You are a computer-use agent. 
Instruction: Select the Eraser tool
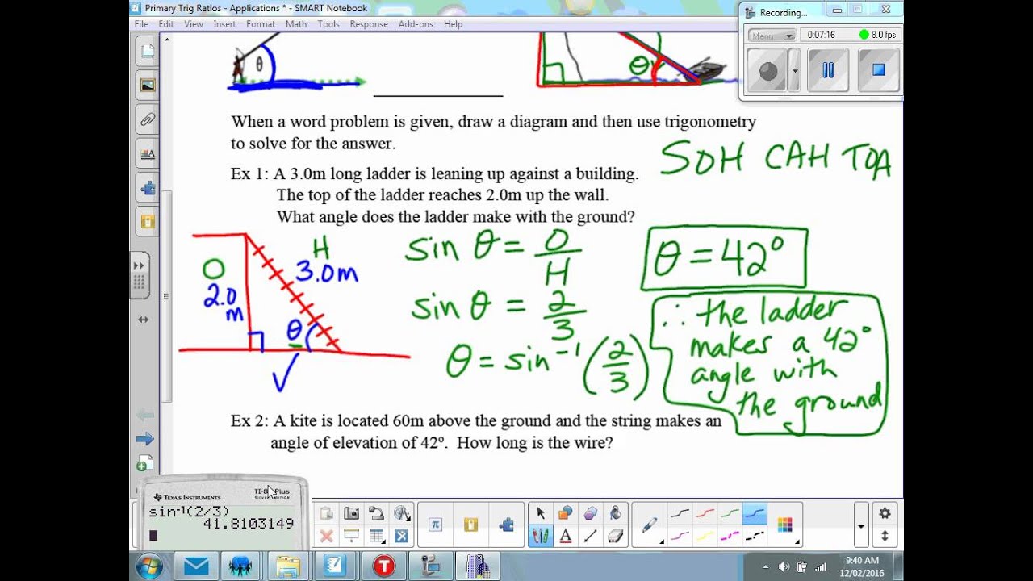pos(616,536)
